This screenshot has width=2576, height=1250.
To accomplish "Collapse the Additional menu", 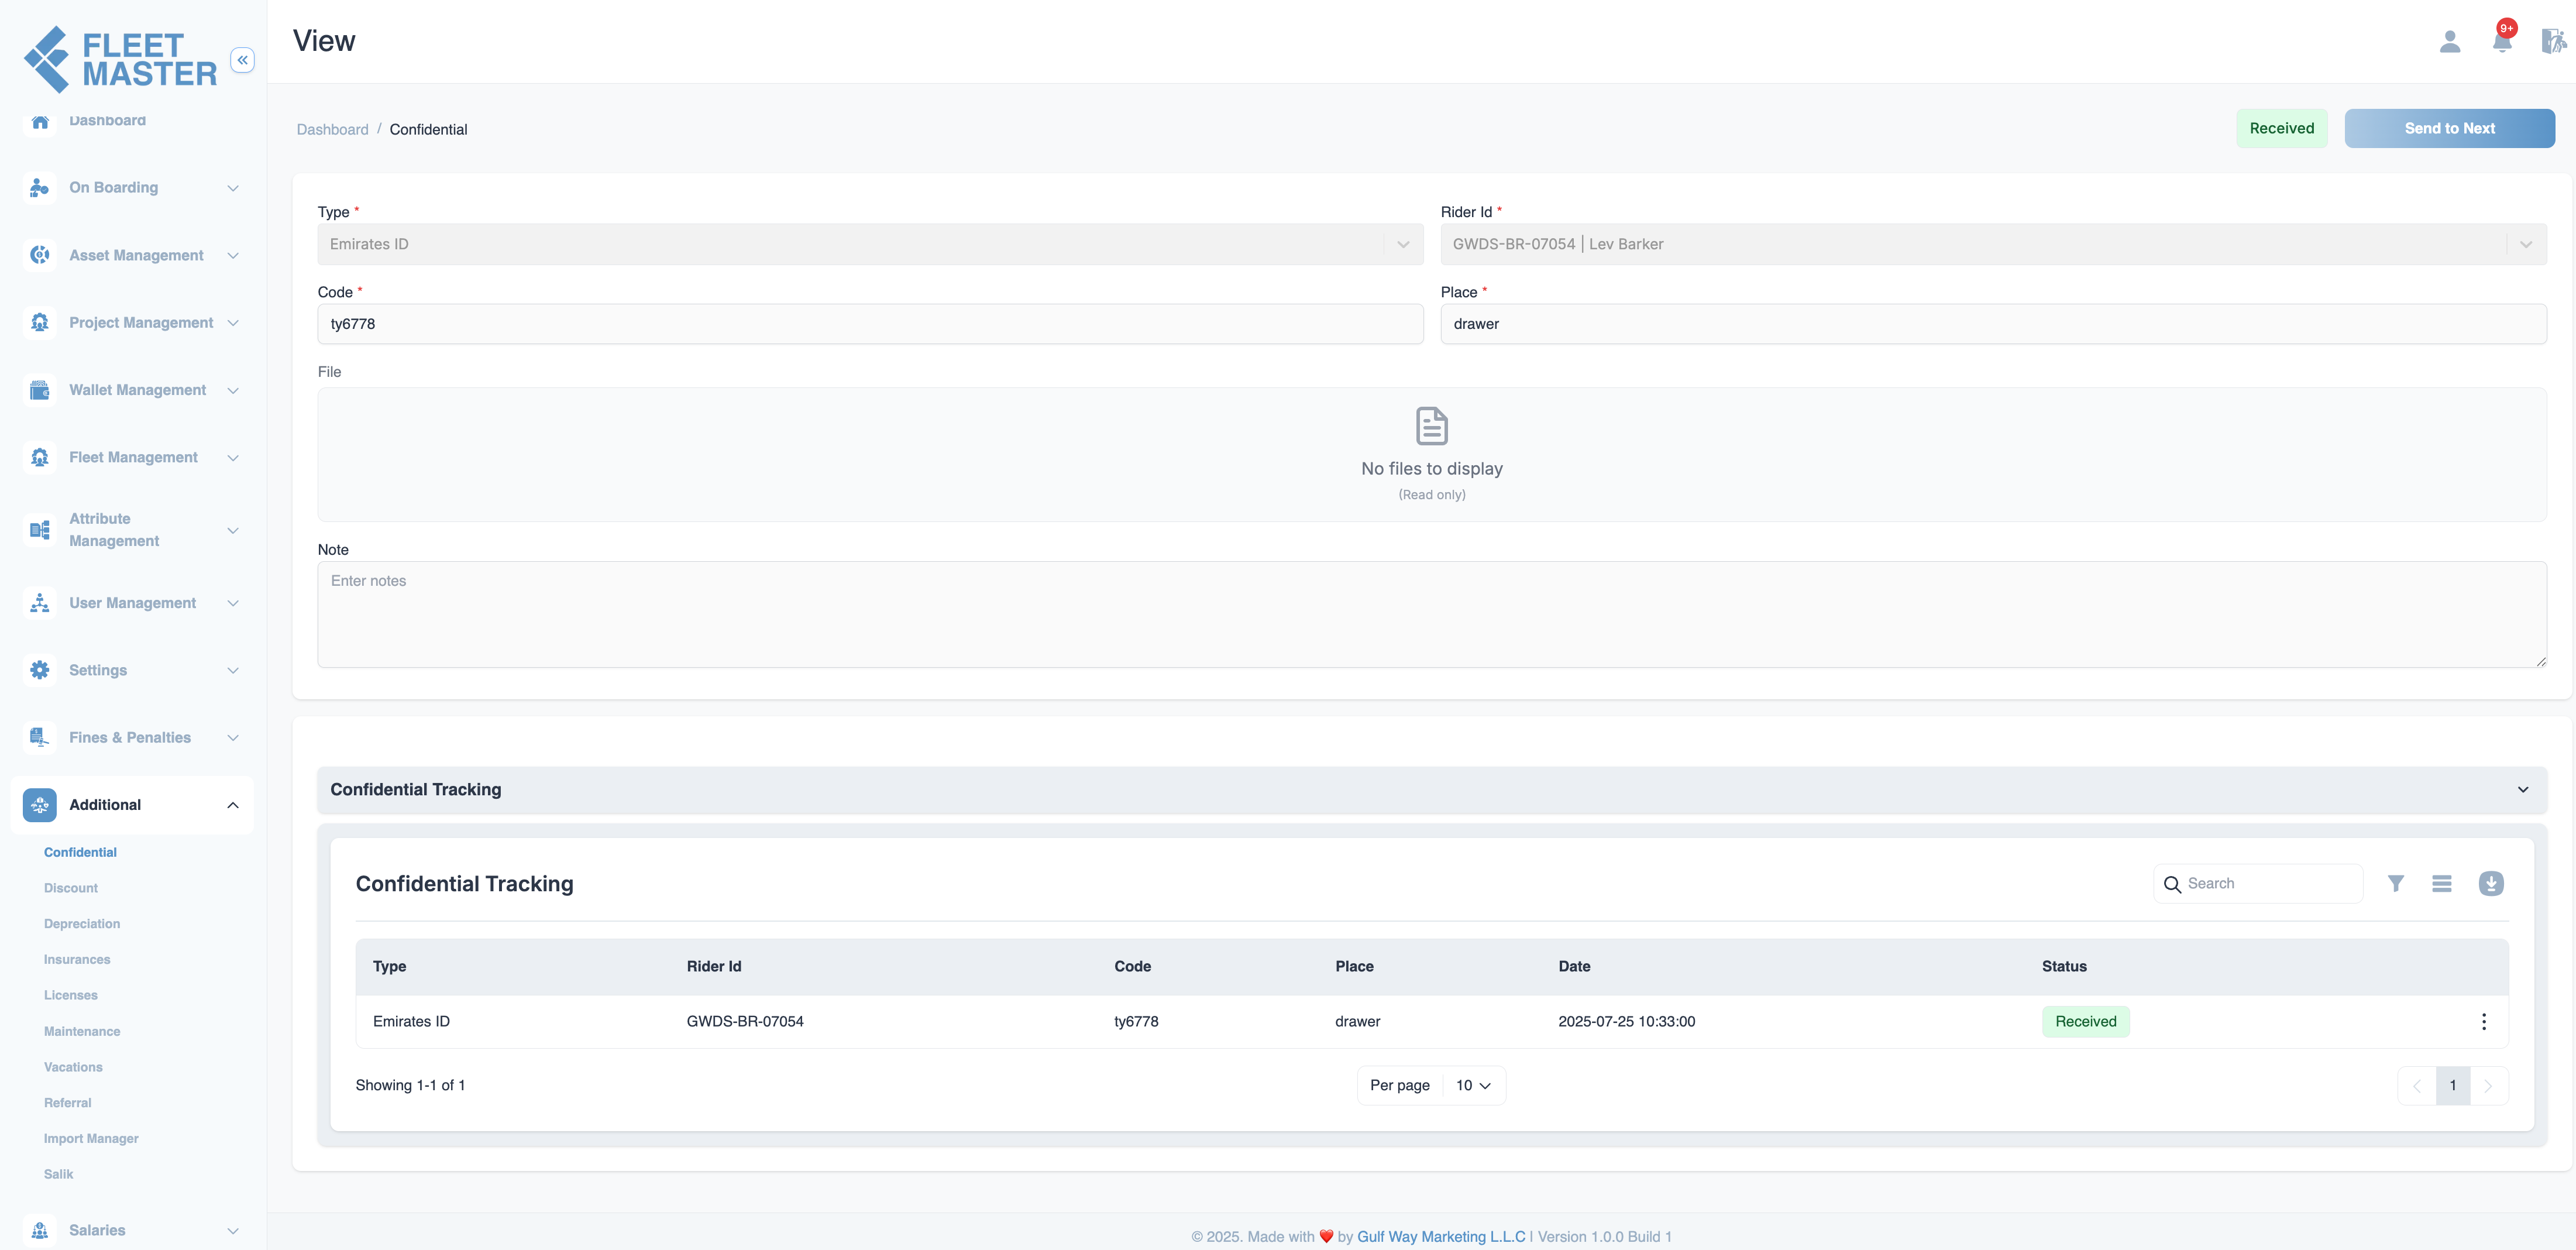I will (233, 805).
